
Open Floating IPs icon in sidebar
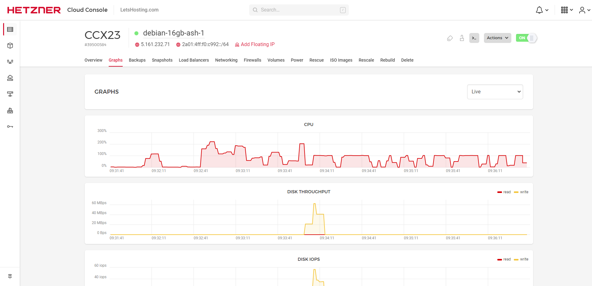click(10, 78)
